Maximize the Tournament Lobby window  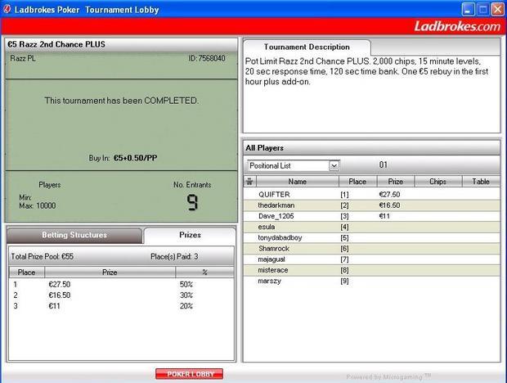click(483, 9)
